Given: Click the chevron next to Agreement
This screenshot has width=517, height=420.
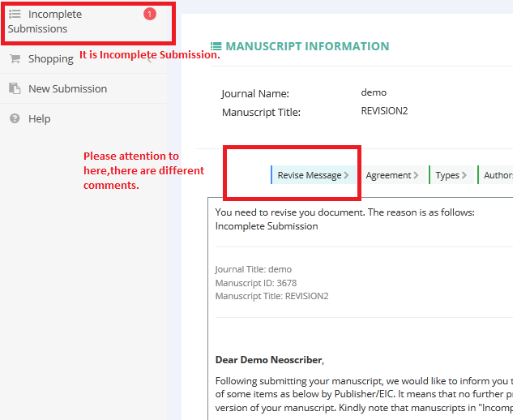Looking at the screenshot, I should point(416,175).
